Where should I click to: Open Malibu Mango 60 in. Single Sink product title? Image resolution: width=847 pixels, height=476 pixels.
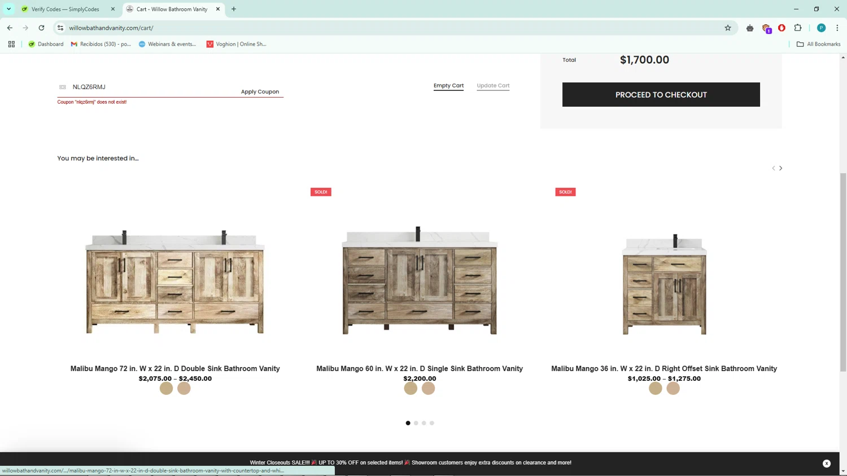420,368
